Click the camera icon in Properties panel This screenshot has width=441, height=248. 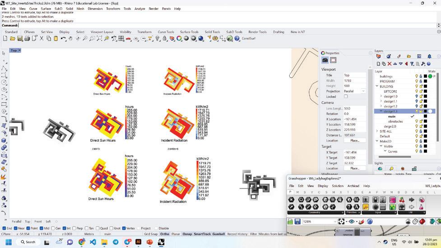[x=325, y=60]
